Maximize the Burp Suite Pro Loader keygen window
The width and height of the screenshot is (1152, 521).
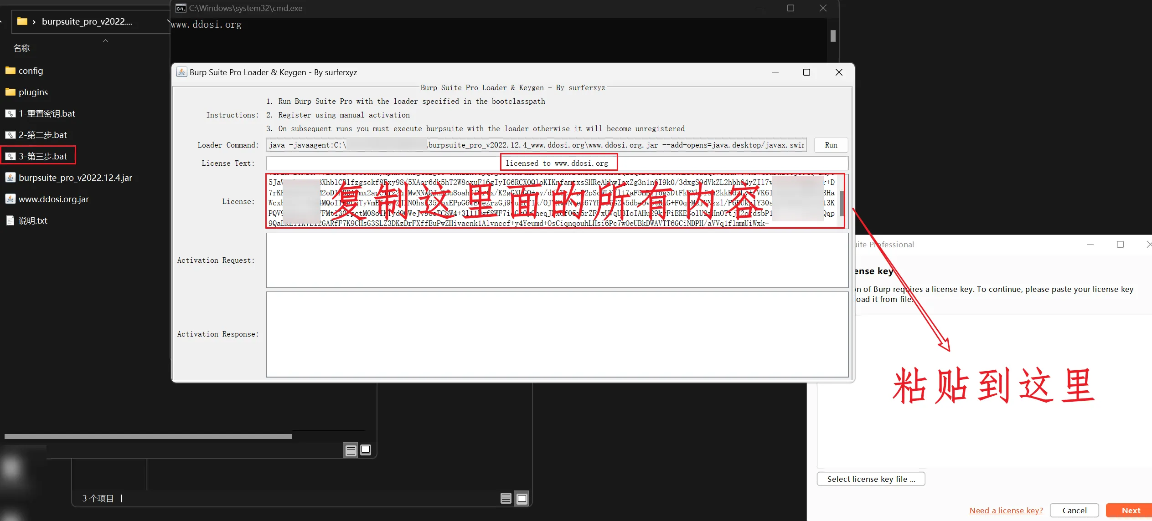pos(806,72)
